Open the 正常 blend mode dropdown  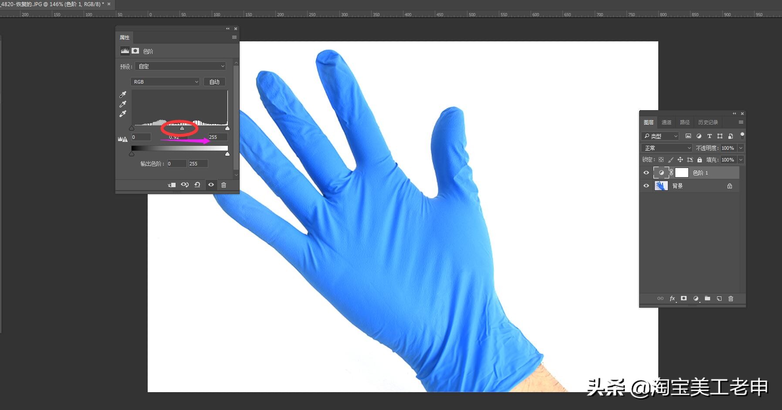[667, 148]
